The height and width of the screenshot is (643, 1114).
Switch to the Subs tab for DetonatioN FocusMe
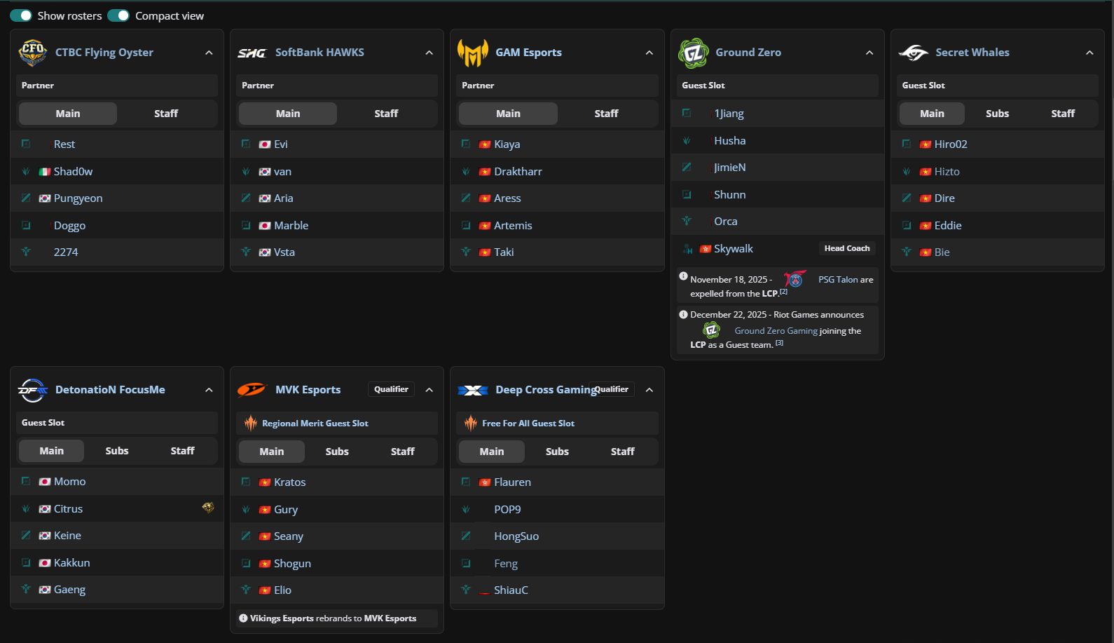point(117,451)
